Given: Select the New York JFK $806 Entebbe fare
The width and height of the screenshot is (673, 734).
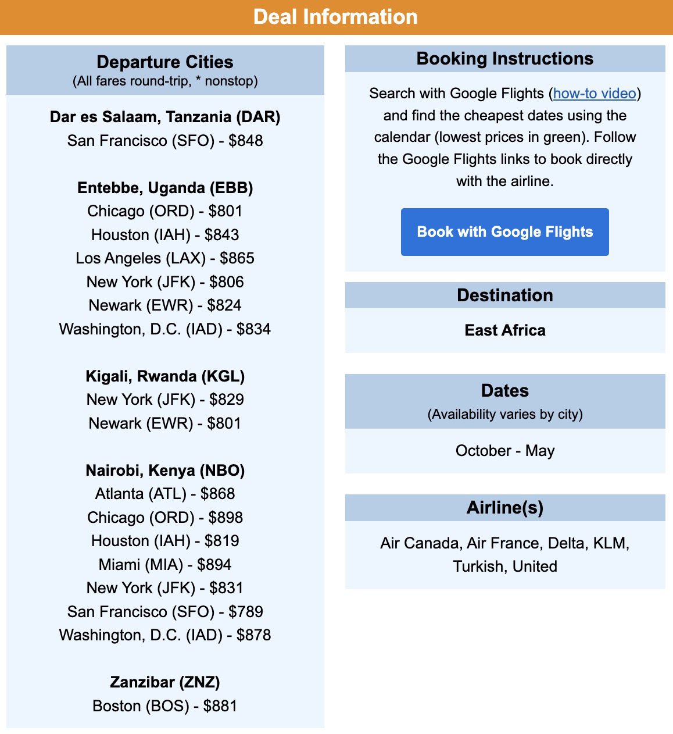Looking at the screenshot, I should click(165, 282).
